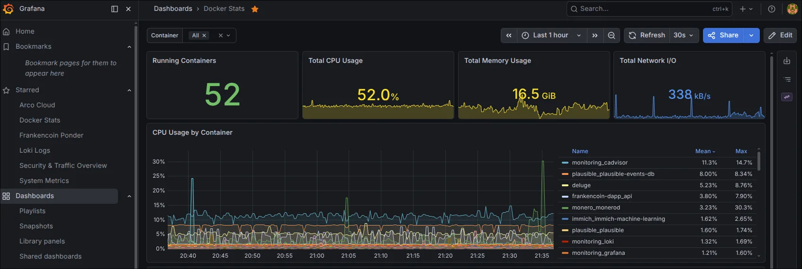The width and height of the screenshot is (802, 269).
Task: Collapse the Bookmarks section chevron
Action: (x=129, y=47)
